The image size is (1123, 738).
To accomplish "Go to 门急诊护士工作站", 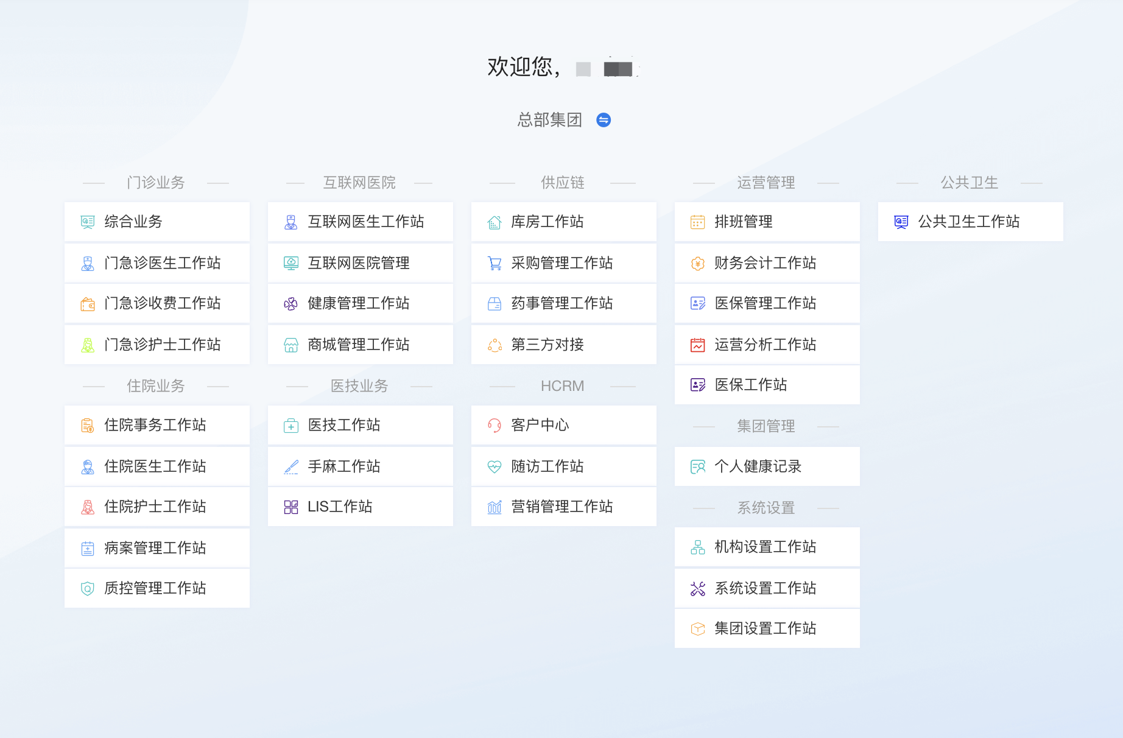I will tap(157, 345).
